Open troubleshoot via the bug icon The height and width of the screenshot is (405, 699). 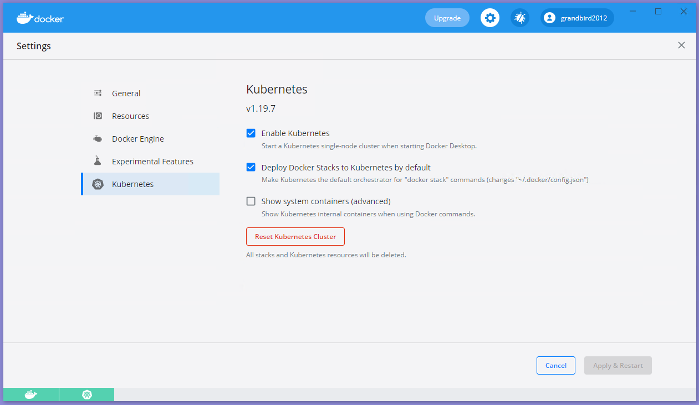[520, 18]
